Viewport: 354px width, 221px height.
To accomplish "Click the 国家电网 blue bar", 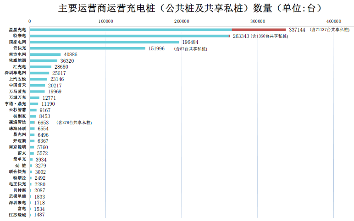I will click(x=104, y=42).
